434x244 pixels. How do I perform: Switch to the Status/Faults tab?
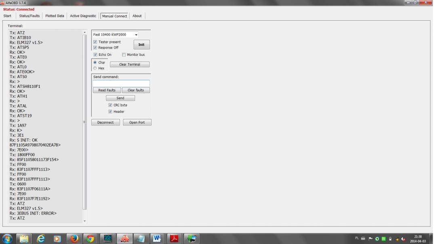tap(29, 16)
